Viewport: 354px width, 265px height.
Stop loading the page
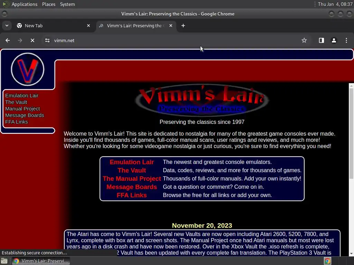pos(32,40)
